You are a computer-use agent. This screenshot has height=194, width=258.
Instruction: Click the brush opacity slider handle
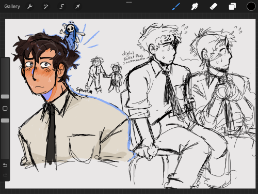click(x=5, y=121)
